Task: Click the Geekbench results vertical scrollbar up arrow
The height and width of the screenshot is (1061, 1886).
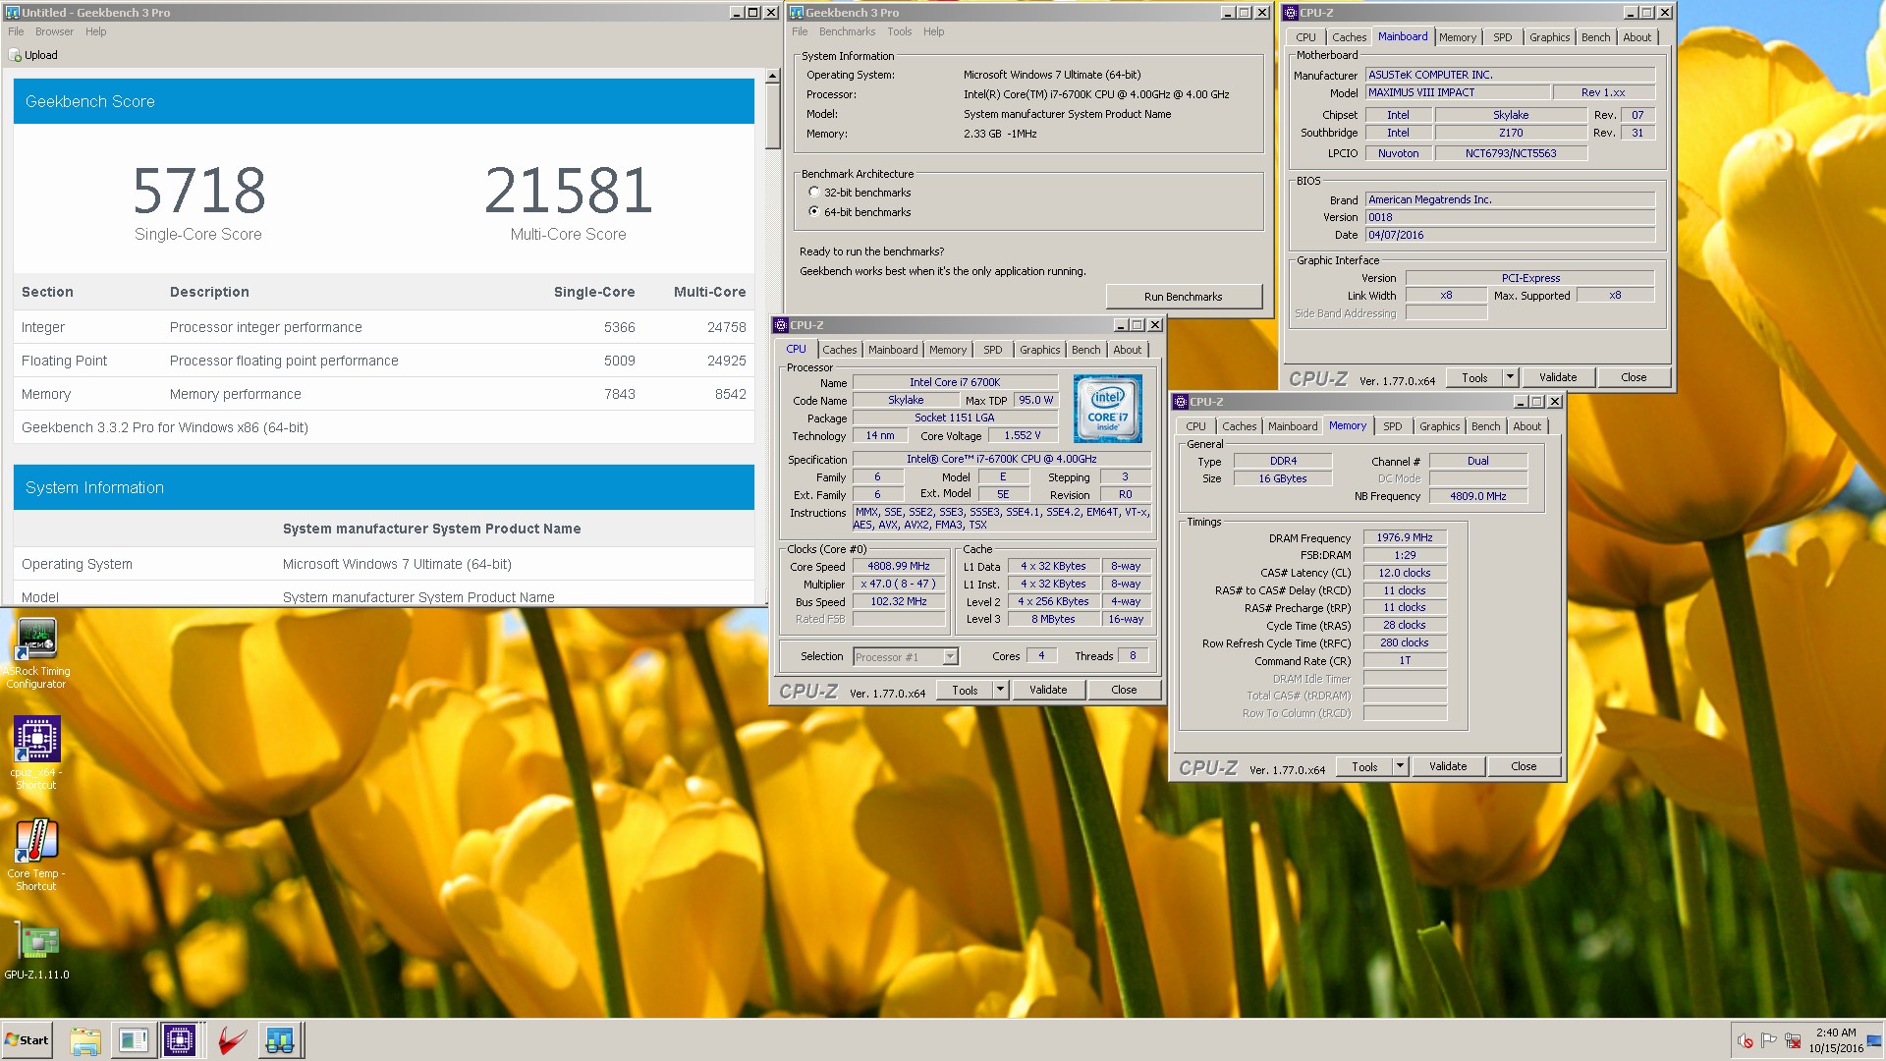Action: 773,76
